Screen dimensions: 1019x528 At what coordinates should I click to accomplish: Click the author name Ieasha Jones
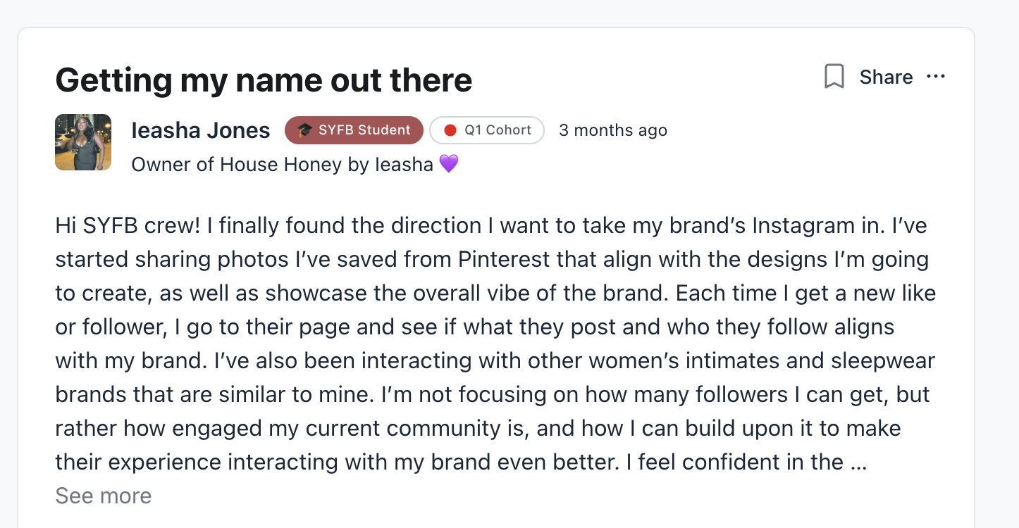click(201, 130)
